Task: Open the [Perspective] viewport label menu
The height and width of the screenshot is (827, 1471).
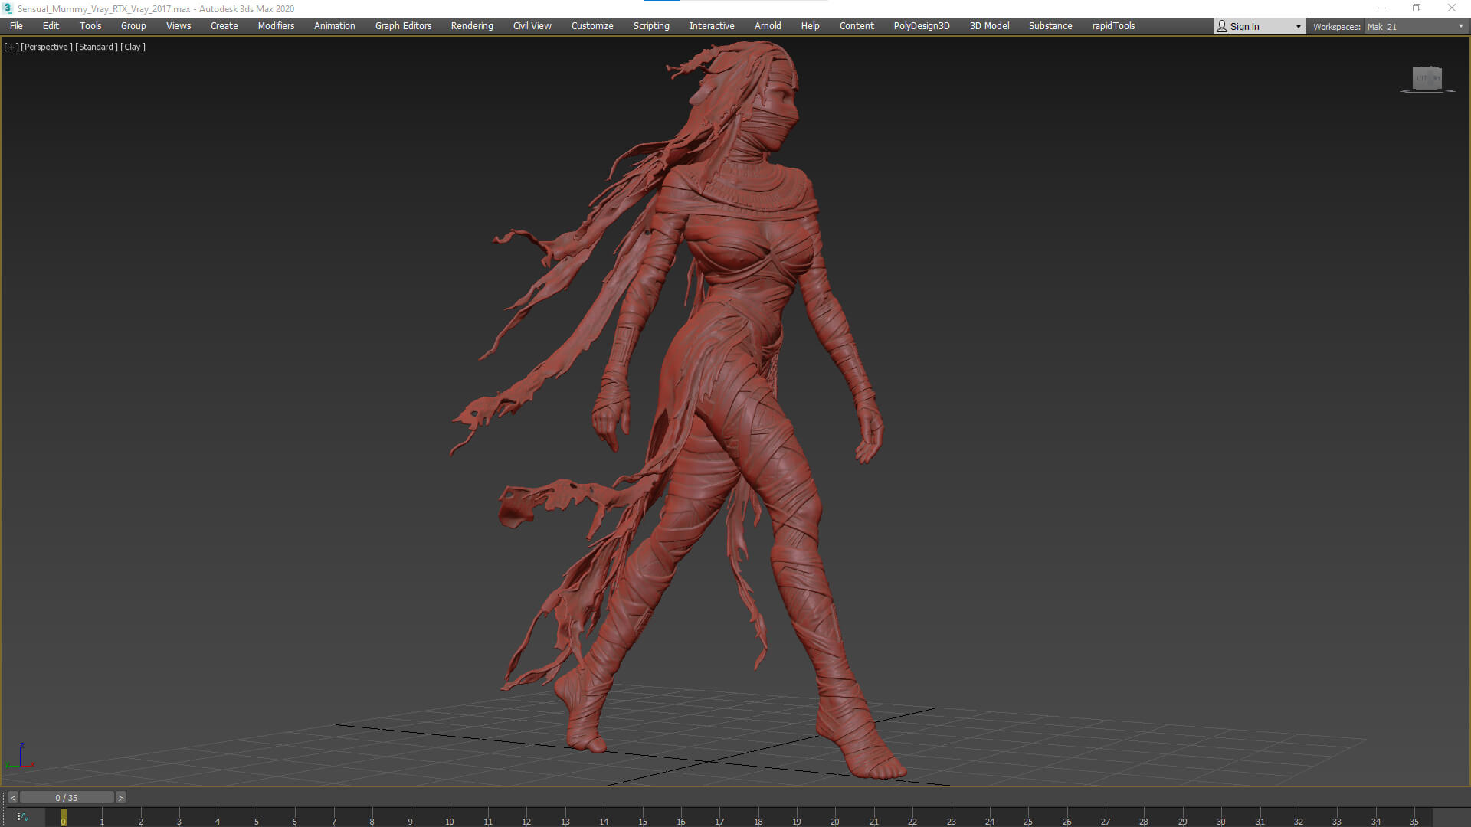Action: coord(47,47)
